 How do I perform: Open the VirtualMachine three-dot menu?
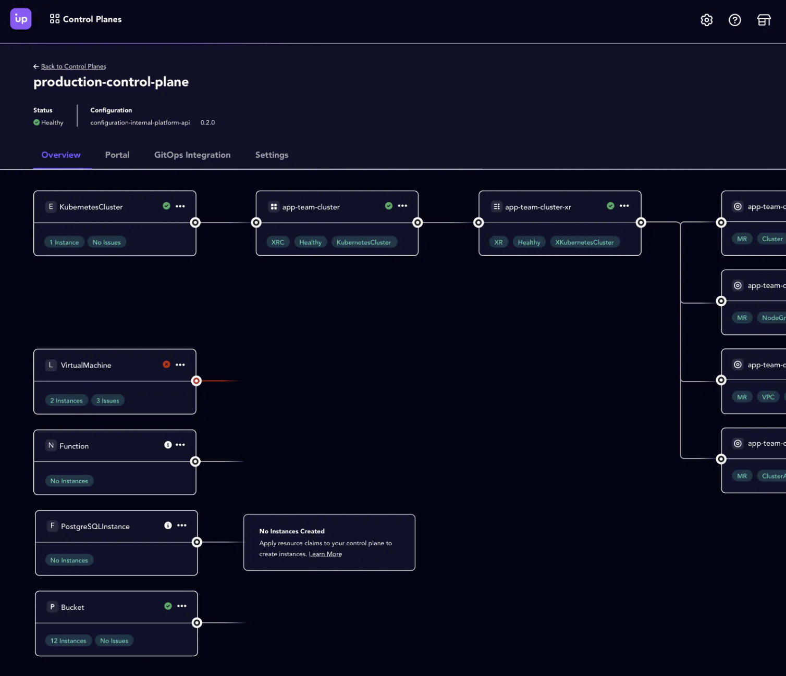(180, 365)
